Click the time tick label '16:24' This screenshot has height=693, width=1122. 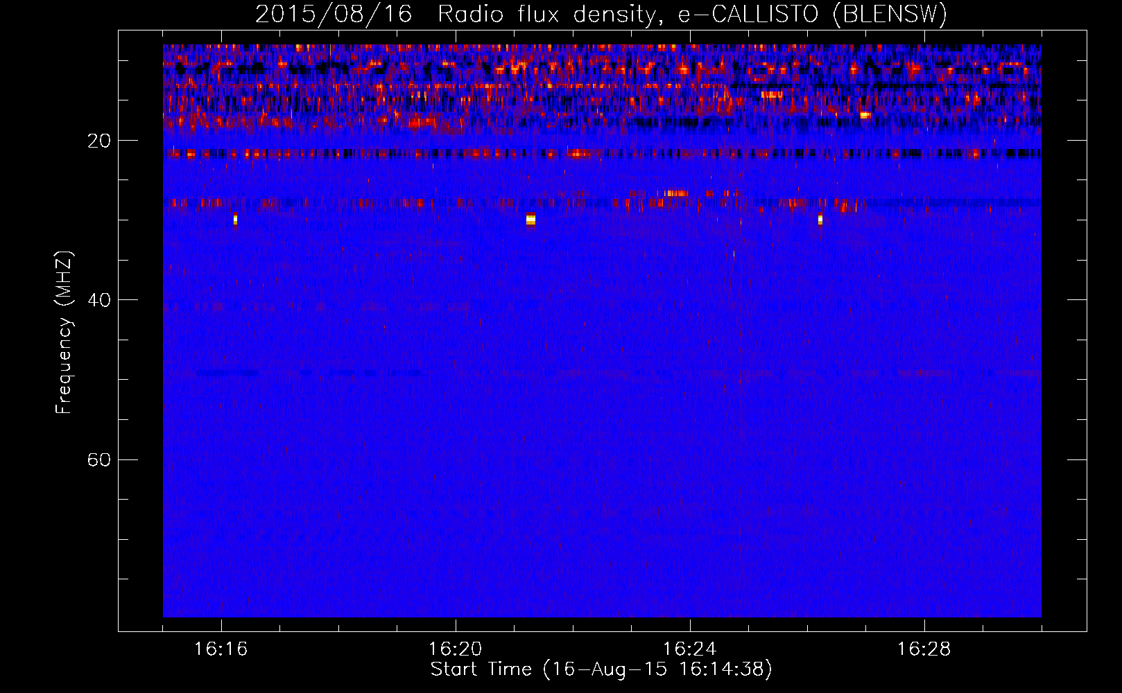point(690,649)
